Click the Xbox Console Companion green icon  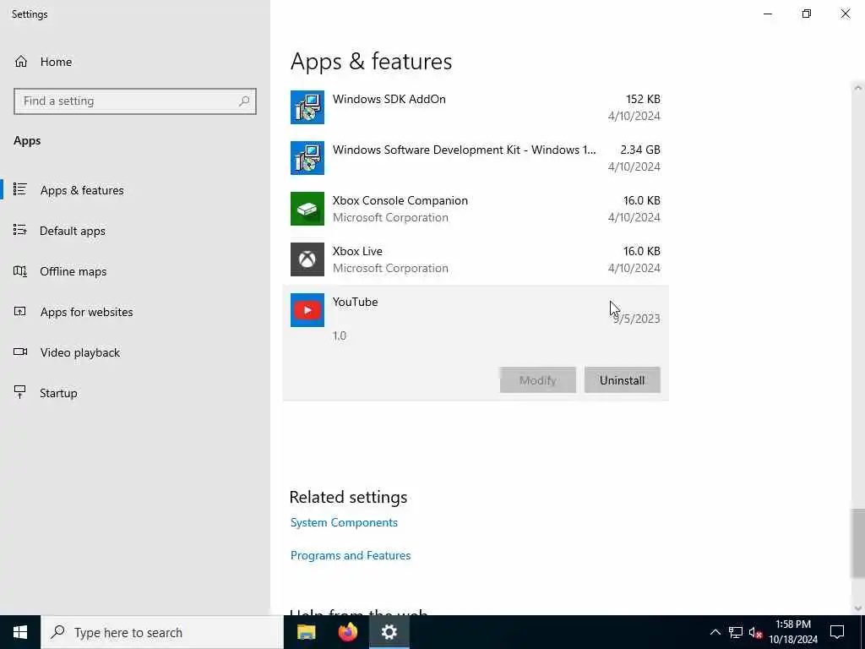[307, 209]
